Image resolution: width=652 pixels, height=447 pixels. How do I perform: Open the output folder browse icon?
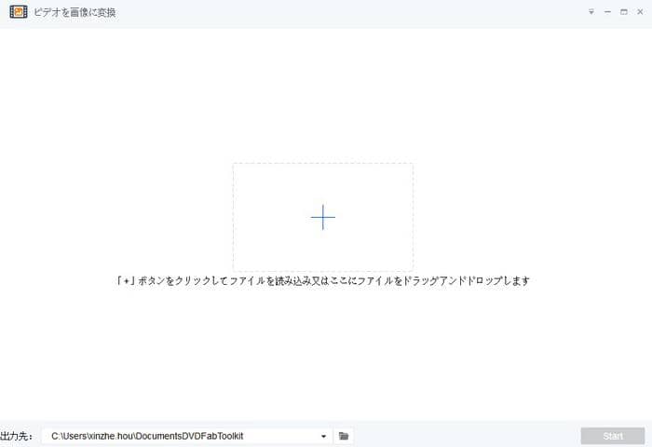[344, 436]
